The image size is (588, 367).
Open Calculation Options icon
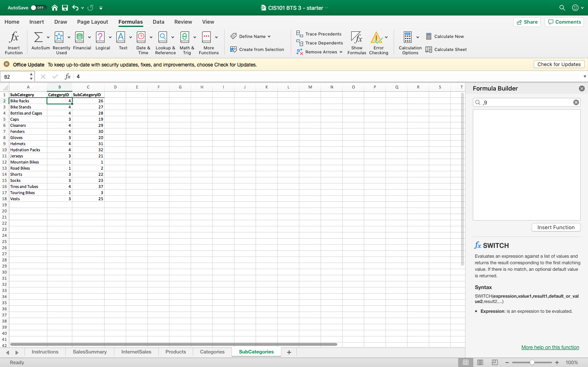408,37
